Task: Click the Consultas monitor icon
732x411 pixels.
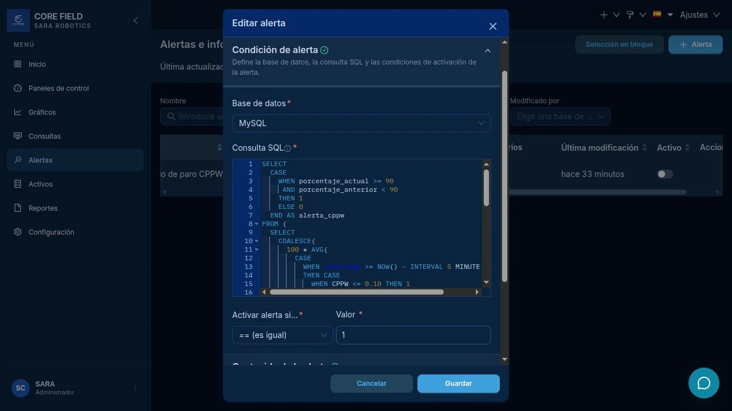Action: click(18, 136)
